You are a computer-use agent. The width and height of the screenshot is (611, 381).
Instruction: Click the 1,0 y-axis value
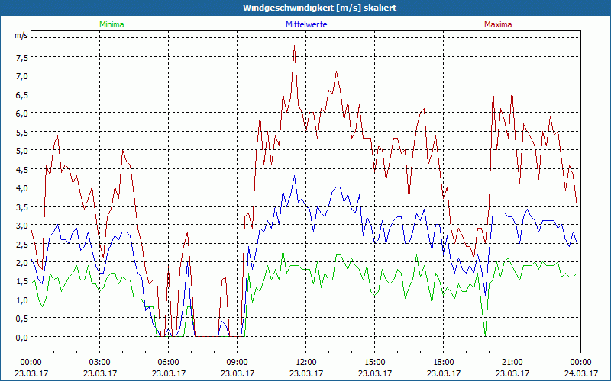[x=22, y=300]
